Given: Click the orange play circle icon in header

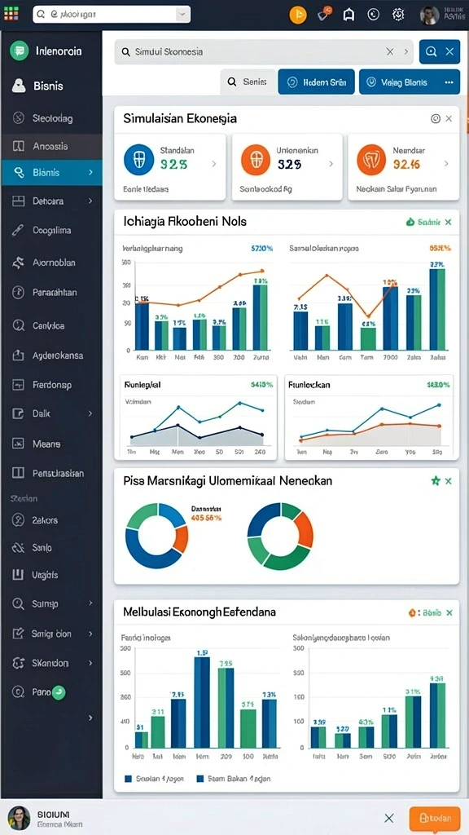Looking at the screenshot, I should (298, 15).
